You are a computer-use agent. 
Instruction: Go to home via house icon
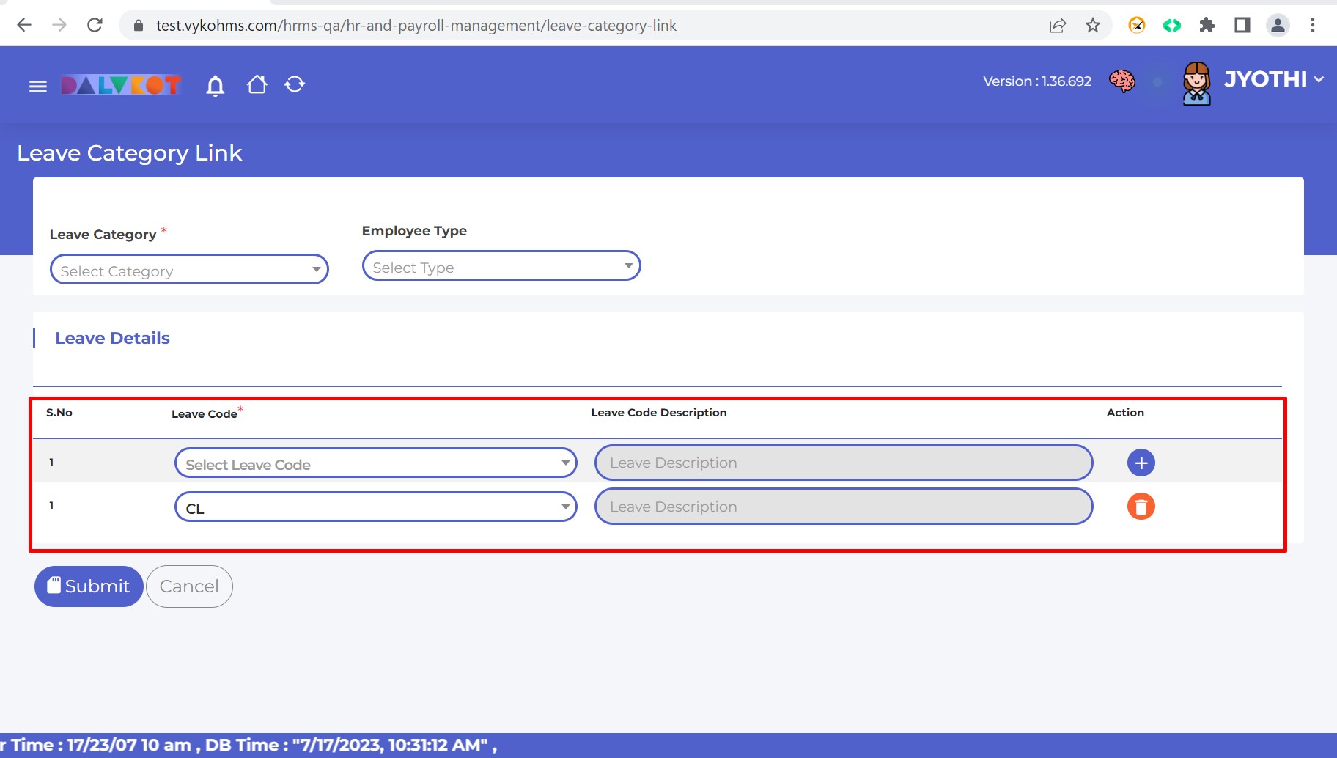pyautogui.click(x=257, y=85)
